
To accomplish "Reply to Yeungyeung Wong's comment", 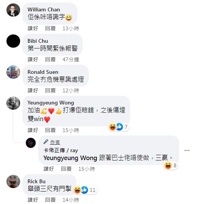I will point(50,130).
